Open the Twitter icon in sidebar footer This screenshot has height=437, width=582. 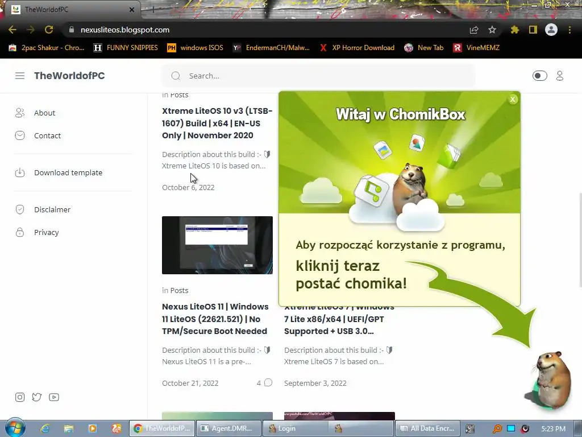pyautogui.click(x=37, y=397)
